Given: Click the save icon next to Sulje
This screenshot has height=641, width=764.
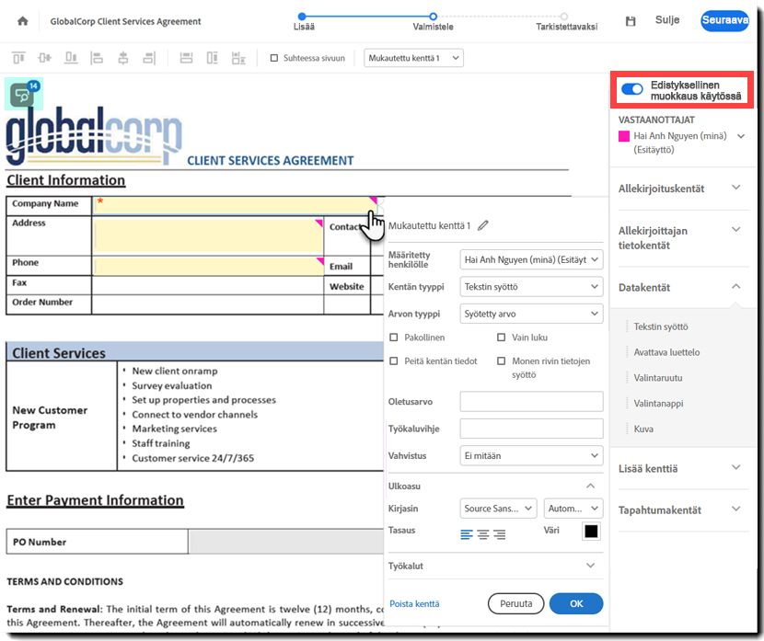Looking at the screenshot, I should pyautogui.click(x=631, y=21).
